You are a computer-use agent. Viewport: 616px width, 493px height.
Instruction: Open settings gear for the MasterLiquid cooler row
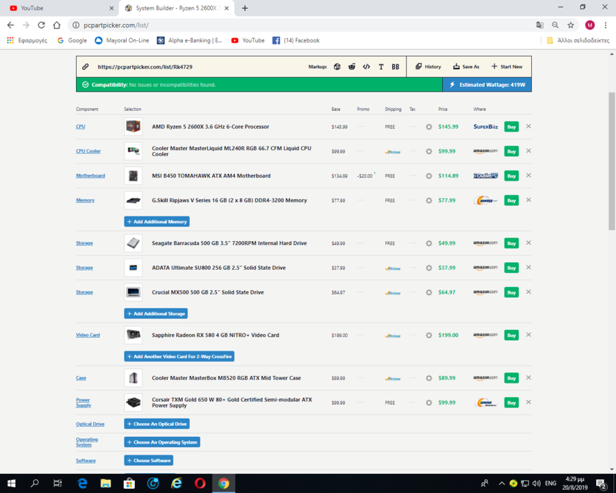[429, 151]
